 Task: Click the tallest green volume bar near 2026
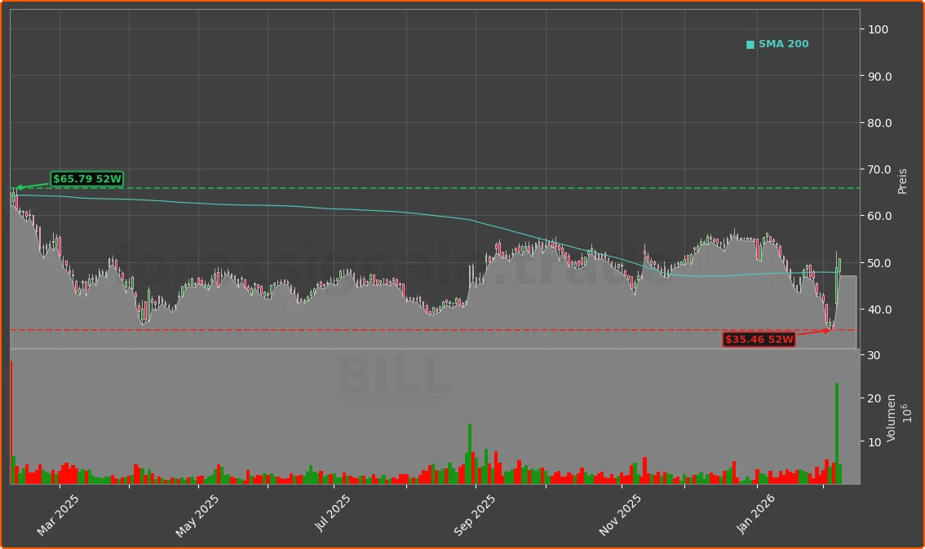(x=837, y=432)
